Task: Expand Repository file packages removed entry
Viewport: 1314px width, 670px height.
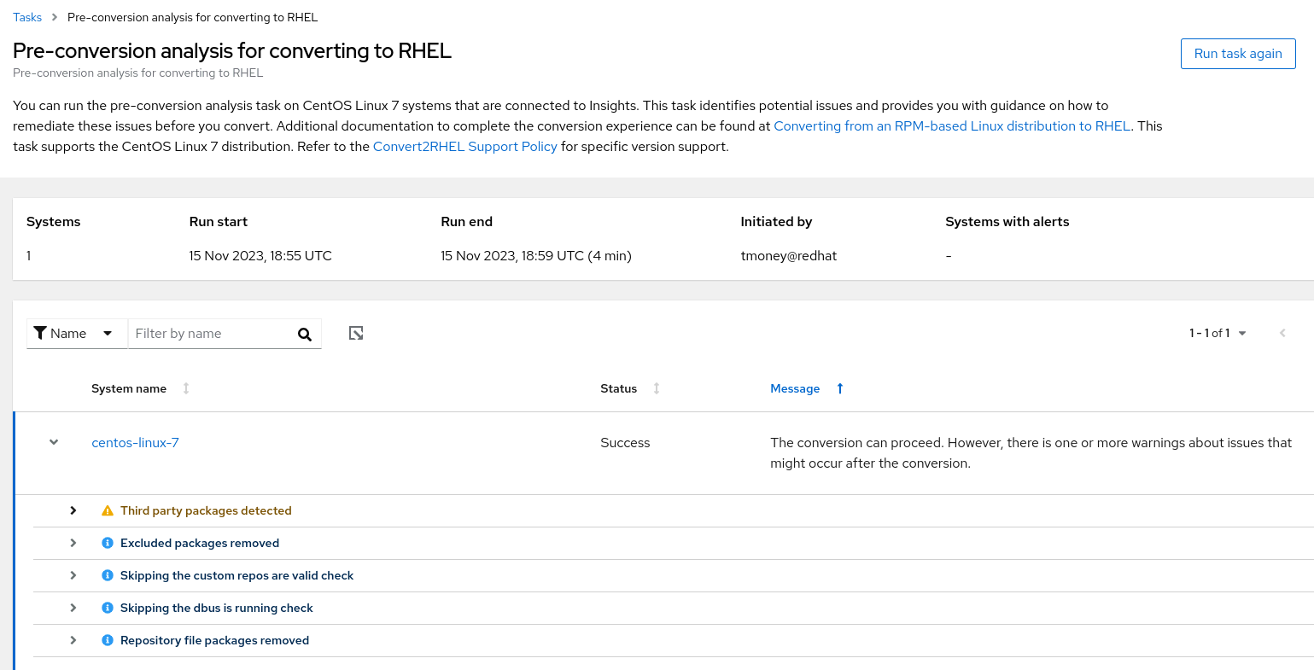Action: pos(73,640)
